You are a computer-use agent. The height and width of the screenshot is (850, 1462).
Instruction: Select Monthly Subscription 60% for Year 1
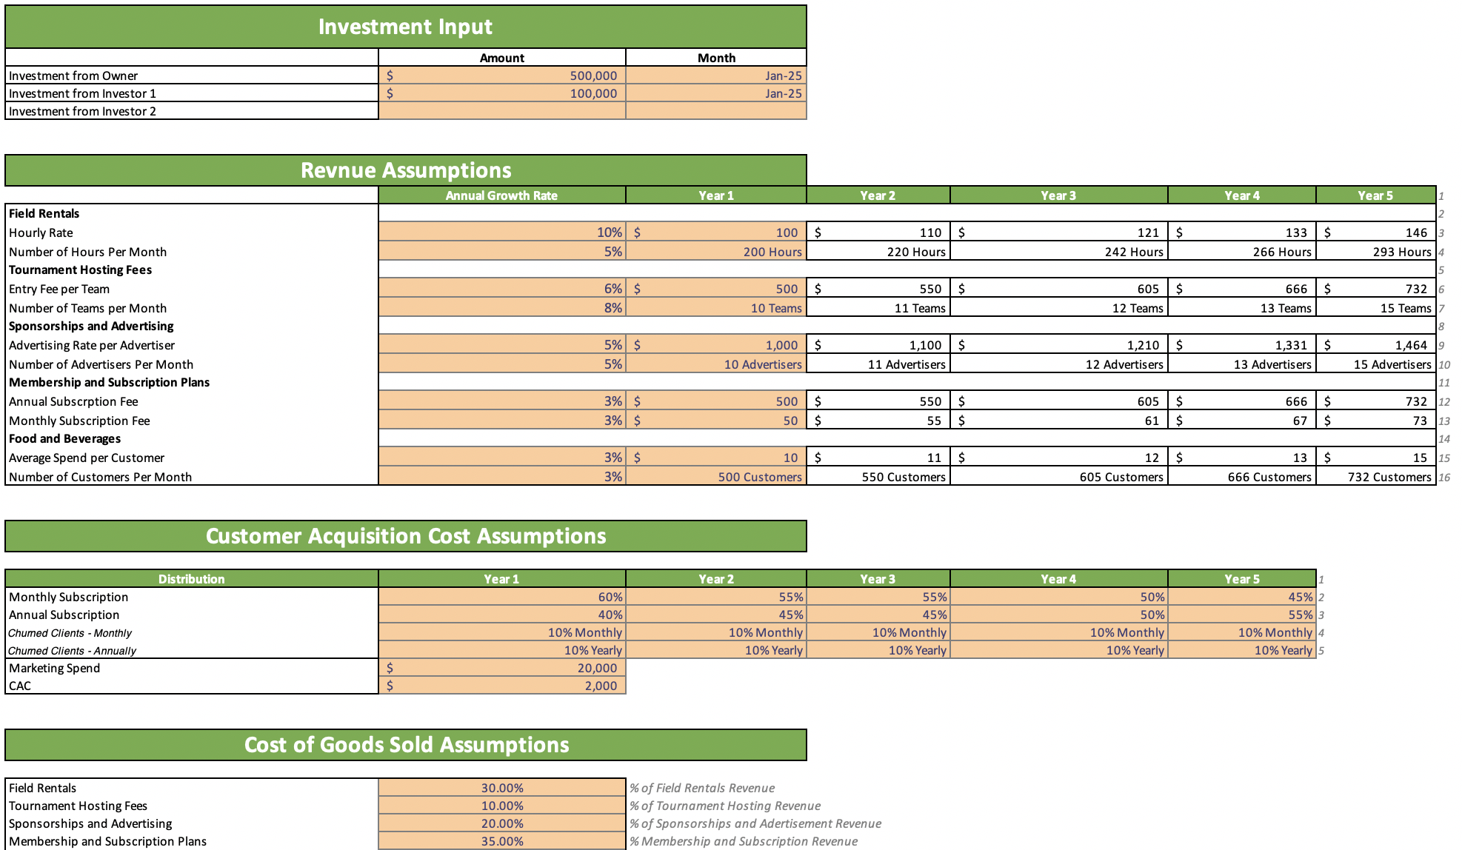point(501,597)
